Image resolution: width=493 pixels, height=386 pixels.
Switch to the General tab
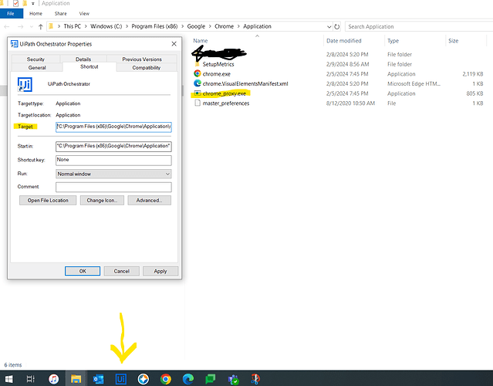point(37,67)
